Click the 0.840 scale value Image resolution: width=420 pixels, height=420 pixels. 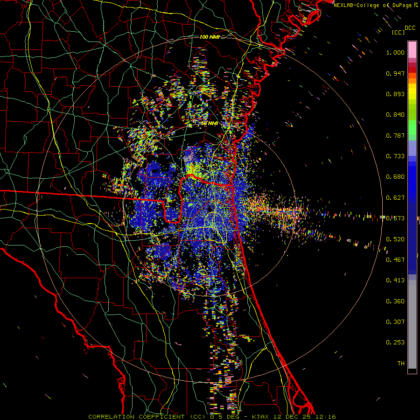395,115
